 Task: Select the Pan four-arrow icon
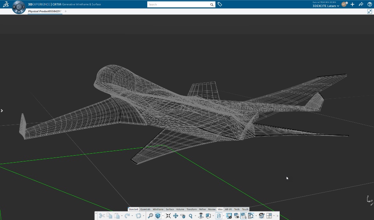(x=176, y=216)
